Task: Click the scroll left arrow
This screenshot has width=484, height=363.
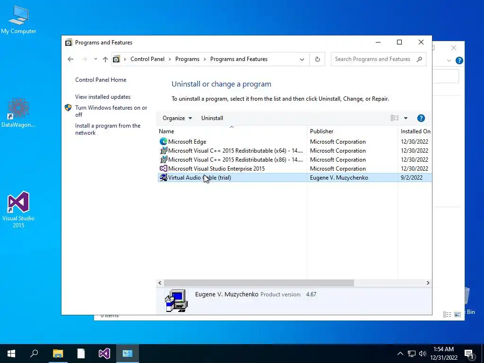Action: coord(160,283)
